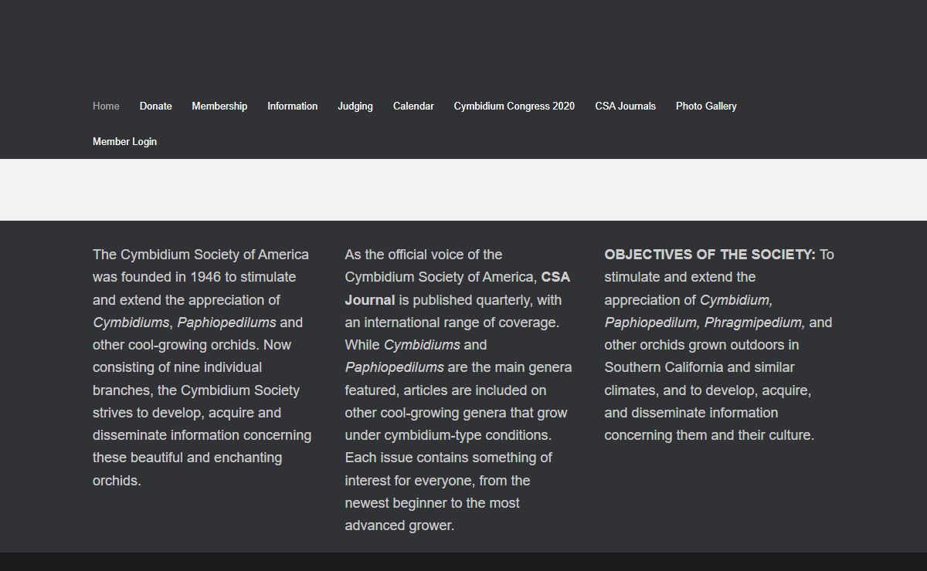The image size is (927, 571).
Task: Click 'The Cymbidium Society of America' opening line
Action: (x=201, y=255)
